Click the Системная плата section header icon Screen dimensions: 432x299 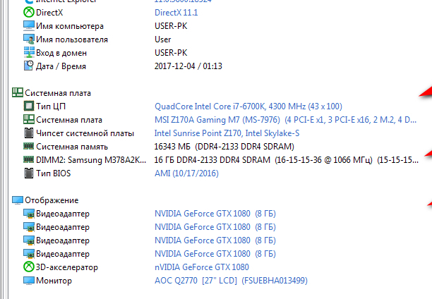coord(18,93)
